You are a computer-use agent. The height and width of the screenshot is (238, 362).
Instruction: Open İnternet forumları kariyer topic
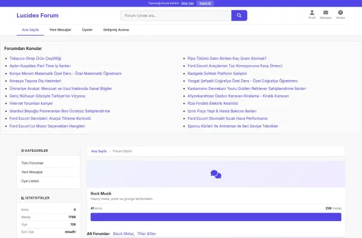(x=31, y=103)
